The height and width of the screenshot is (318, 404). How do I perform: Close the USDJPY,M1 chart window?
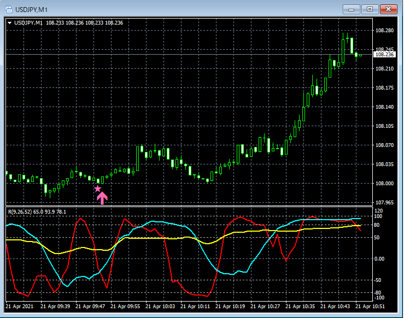[x=389, y=9]
